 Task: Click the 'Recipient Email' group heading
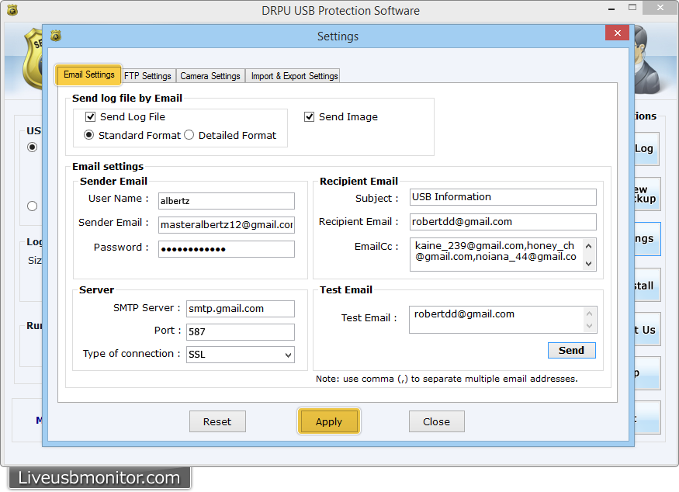coord(359,181)
